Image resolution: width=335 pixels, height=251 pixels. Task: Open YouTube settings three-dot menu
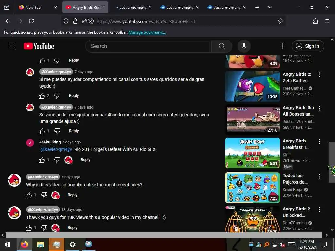tap(282, 46)
